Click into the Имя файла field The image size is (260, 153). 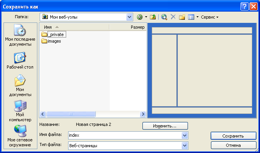pyautogui.click(x=125, y=135)
